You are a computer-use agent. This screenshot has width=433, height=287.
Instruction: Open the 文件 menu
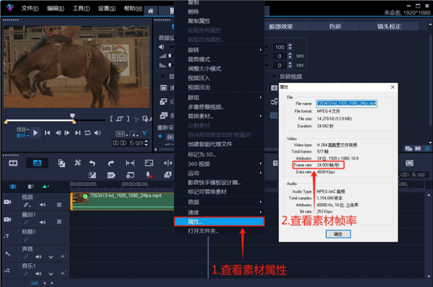(30, 8)
